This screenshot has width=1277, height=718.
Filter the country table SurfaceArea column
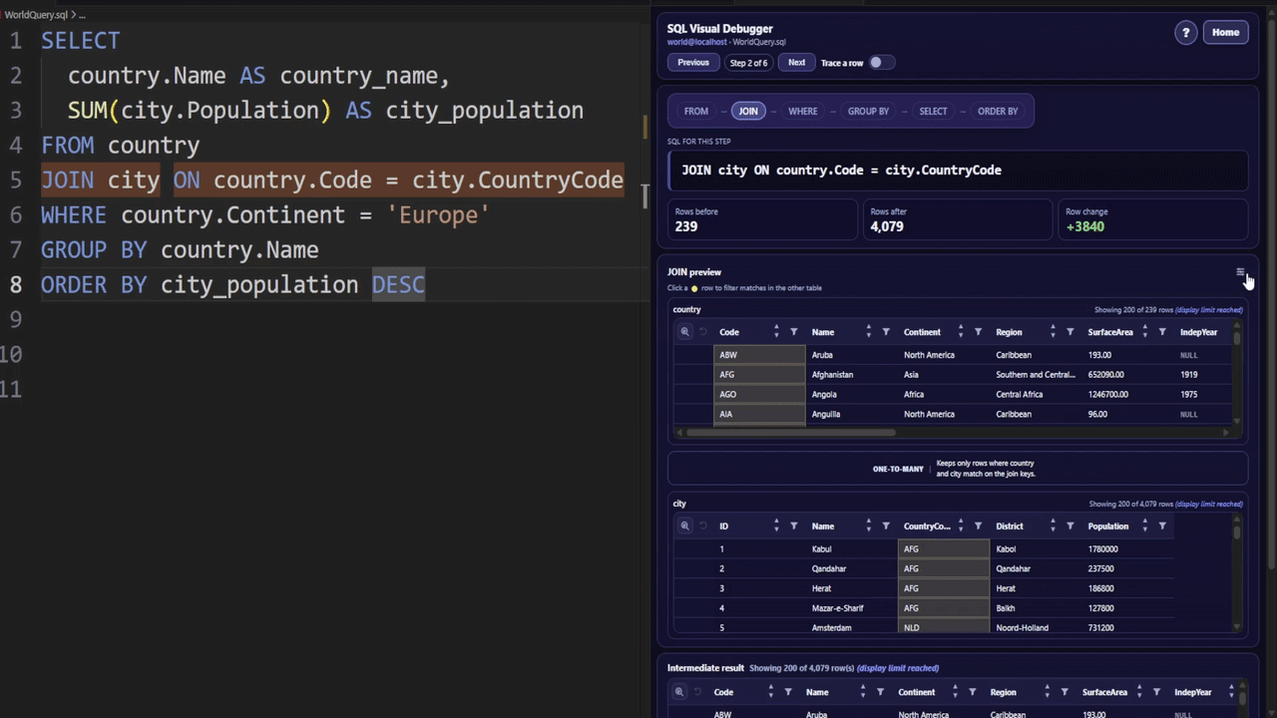click(1162, 332)
